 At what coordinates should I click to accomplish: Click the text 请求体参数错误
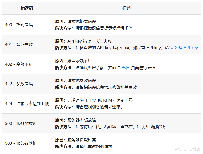click(x=82, y=81)
